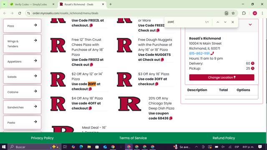Collapse the order panel with red chevron

point(250,25)
